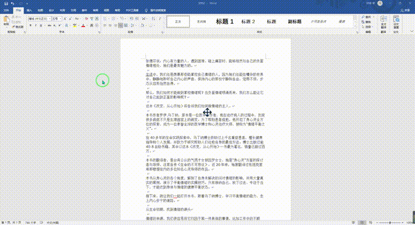Toggle Superscript formatting
The width and height of the screenshot is (415, 225).
pyautogui.click(x=59, y=25)
